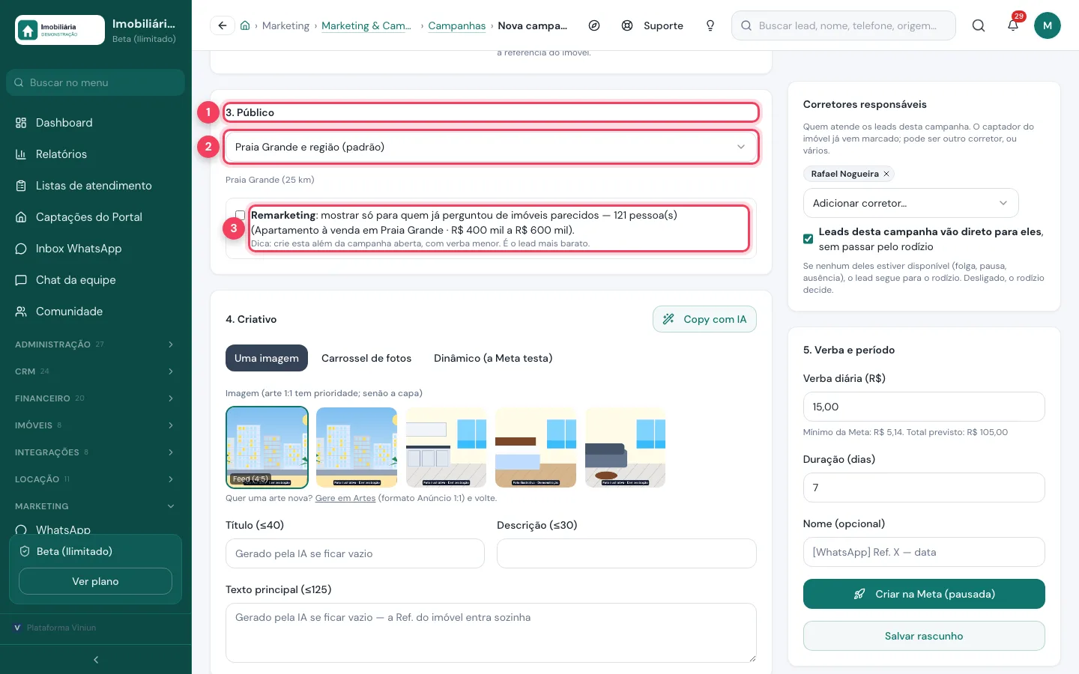Viewport: 1079px width, 674px height.
Task: Open Inbox WhatsApp
Action: pos(96,249)
